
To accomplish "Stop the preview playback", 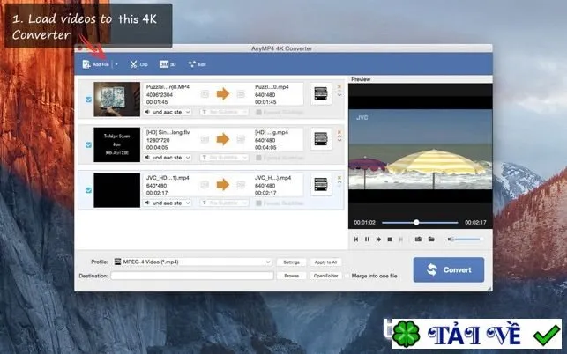I will 390,240.
